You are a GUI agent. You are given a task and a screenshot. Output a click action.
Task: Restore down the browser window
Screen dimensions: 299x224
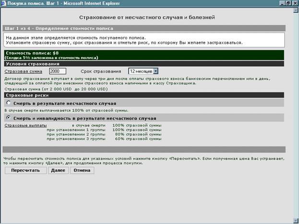[289, 3]
